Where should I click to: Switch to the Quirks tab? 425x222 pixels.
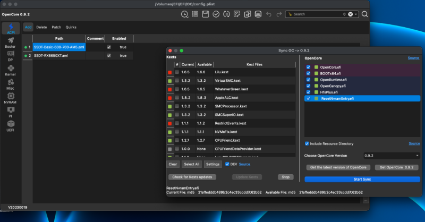click(71, 27)
